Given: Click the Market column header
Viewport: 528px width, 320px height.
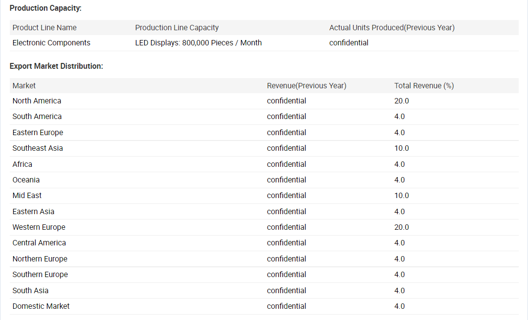Looking at the screenshot, I should (x=24, y=86).
